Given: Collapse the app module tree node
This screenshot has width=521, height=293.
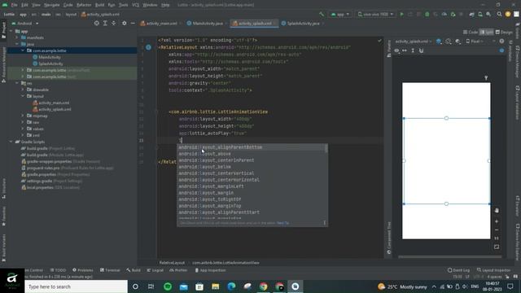Looking at the screenshot, I should click(x=11, y=31).
